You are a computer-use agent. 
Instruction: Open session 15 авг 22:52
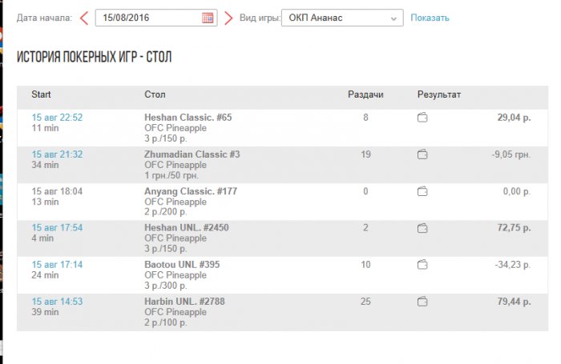[57, 118]
